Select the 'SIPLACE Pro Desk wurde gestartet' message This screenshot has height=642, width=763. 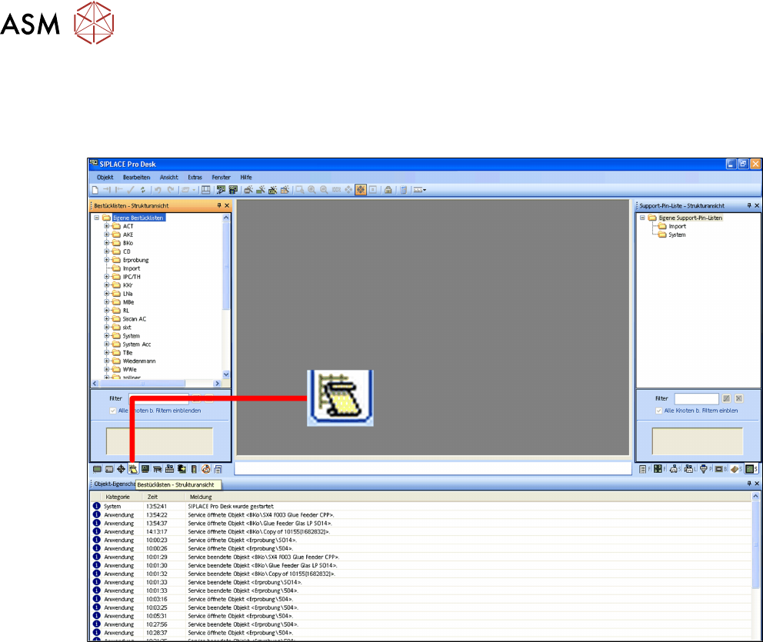[421, 507]
